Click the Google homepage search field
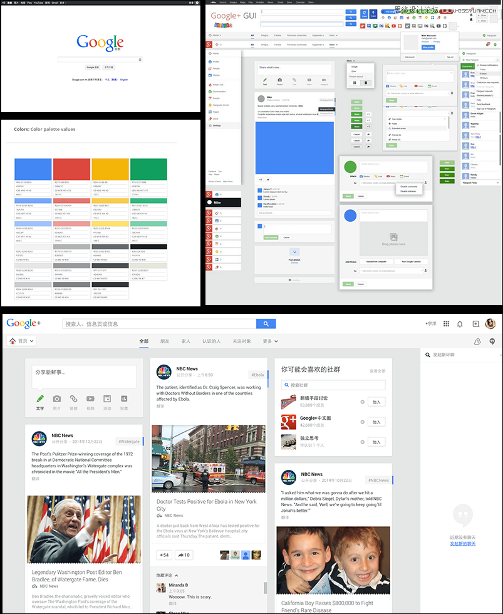This screenshot has height=614, width=503. (x=100, y=60)
